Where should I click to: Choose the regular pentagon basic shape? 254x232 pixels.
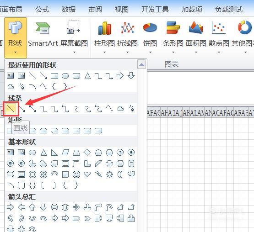(x=98, y=153)
